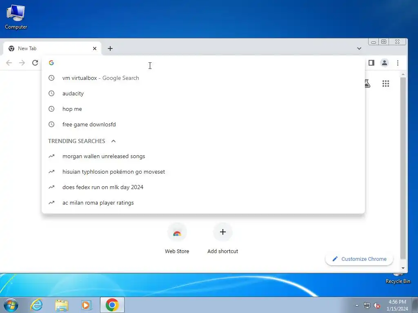Expand the tab search dropdown arrow
The width and height of the screenshot is (418, 313).
[359, 48]
